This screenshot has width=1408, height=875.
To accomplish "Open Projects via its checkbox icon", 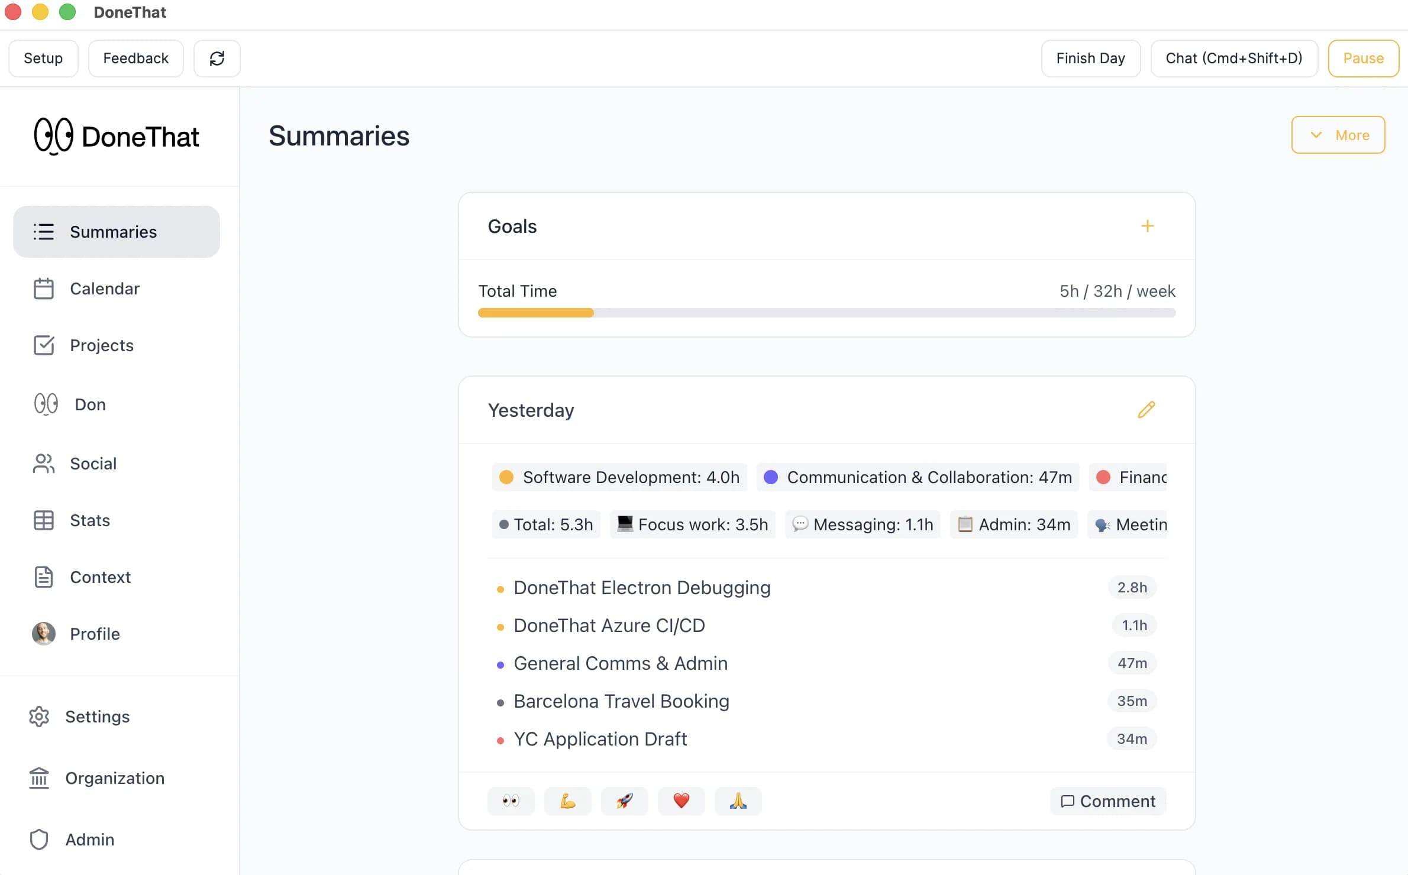I will coord(44,345).
